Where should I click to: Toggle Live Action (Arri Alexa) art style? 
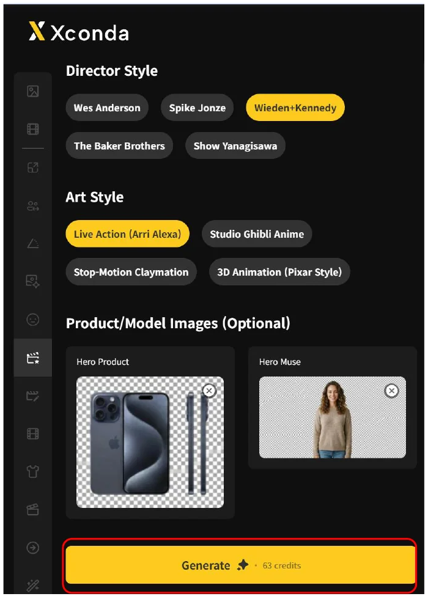click(x=128, y=233)
